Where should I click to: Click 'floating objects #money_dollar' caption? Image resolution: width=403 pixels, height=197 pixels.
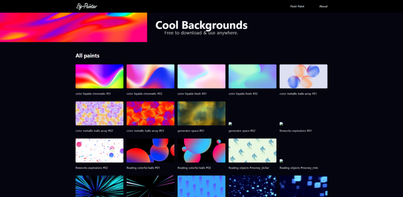click(x=249, y=168)
